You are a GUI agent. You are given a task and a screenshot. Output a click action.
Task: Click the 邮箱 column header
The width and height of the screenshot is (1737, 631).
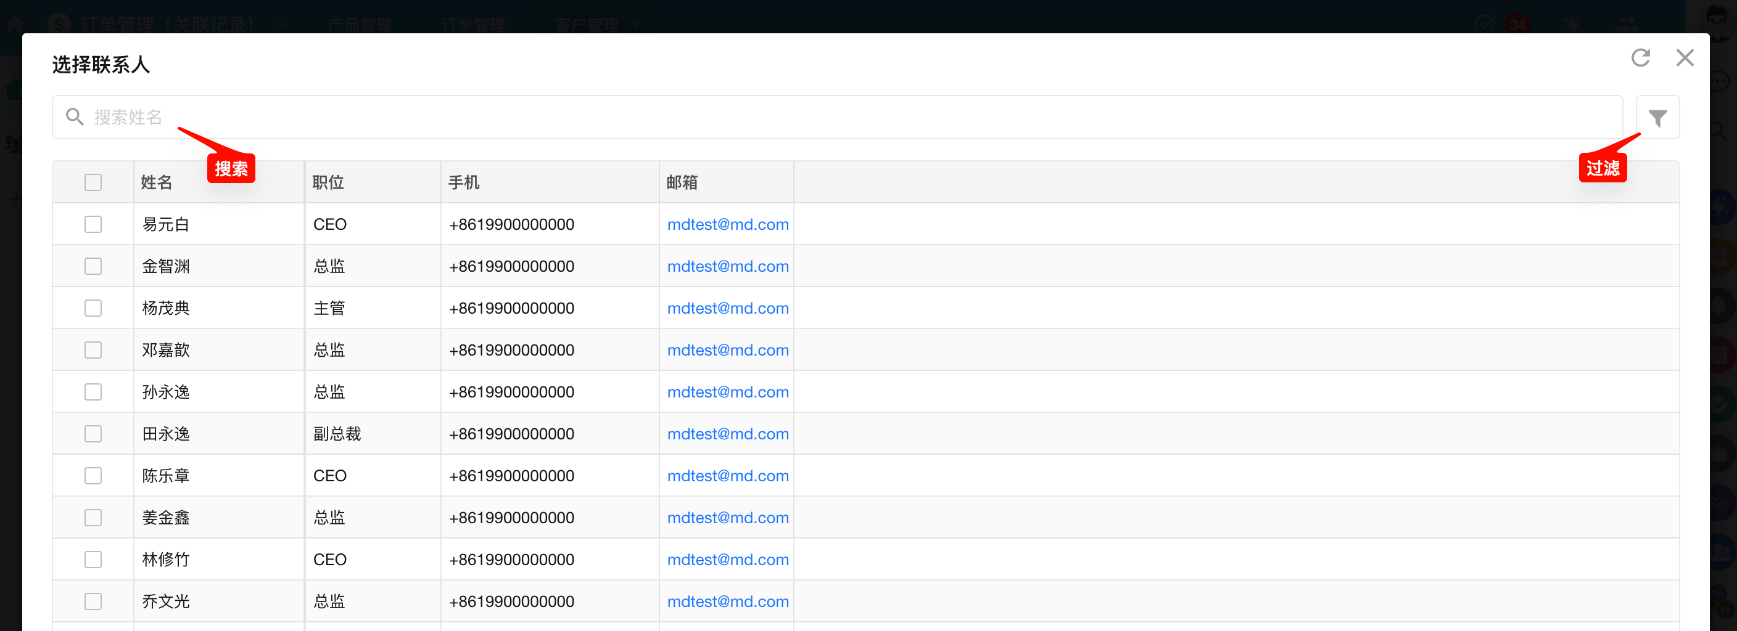tap(682, 182)
